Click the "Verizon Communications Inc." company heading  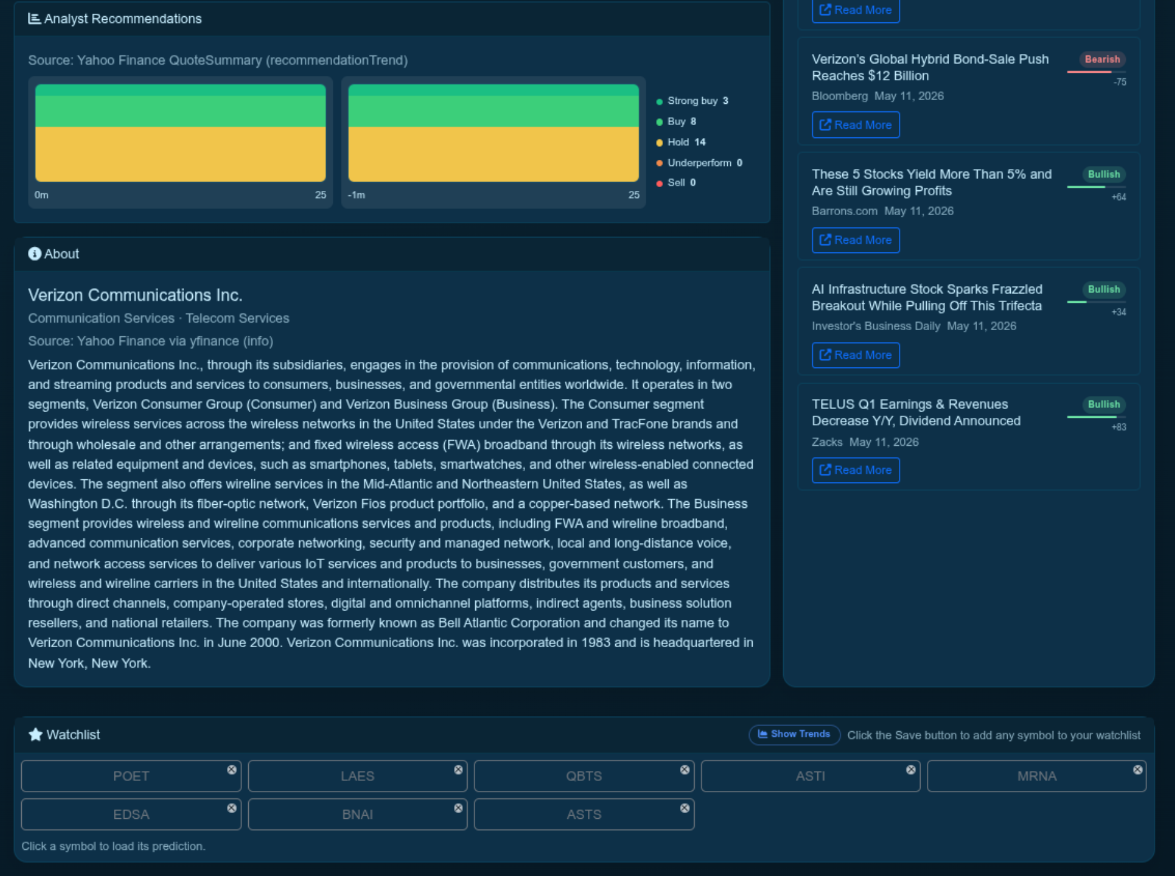point(135,295)
